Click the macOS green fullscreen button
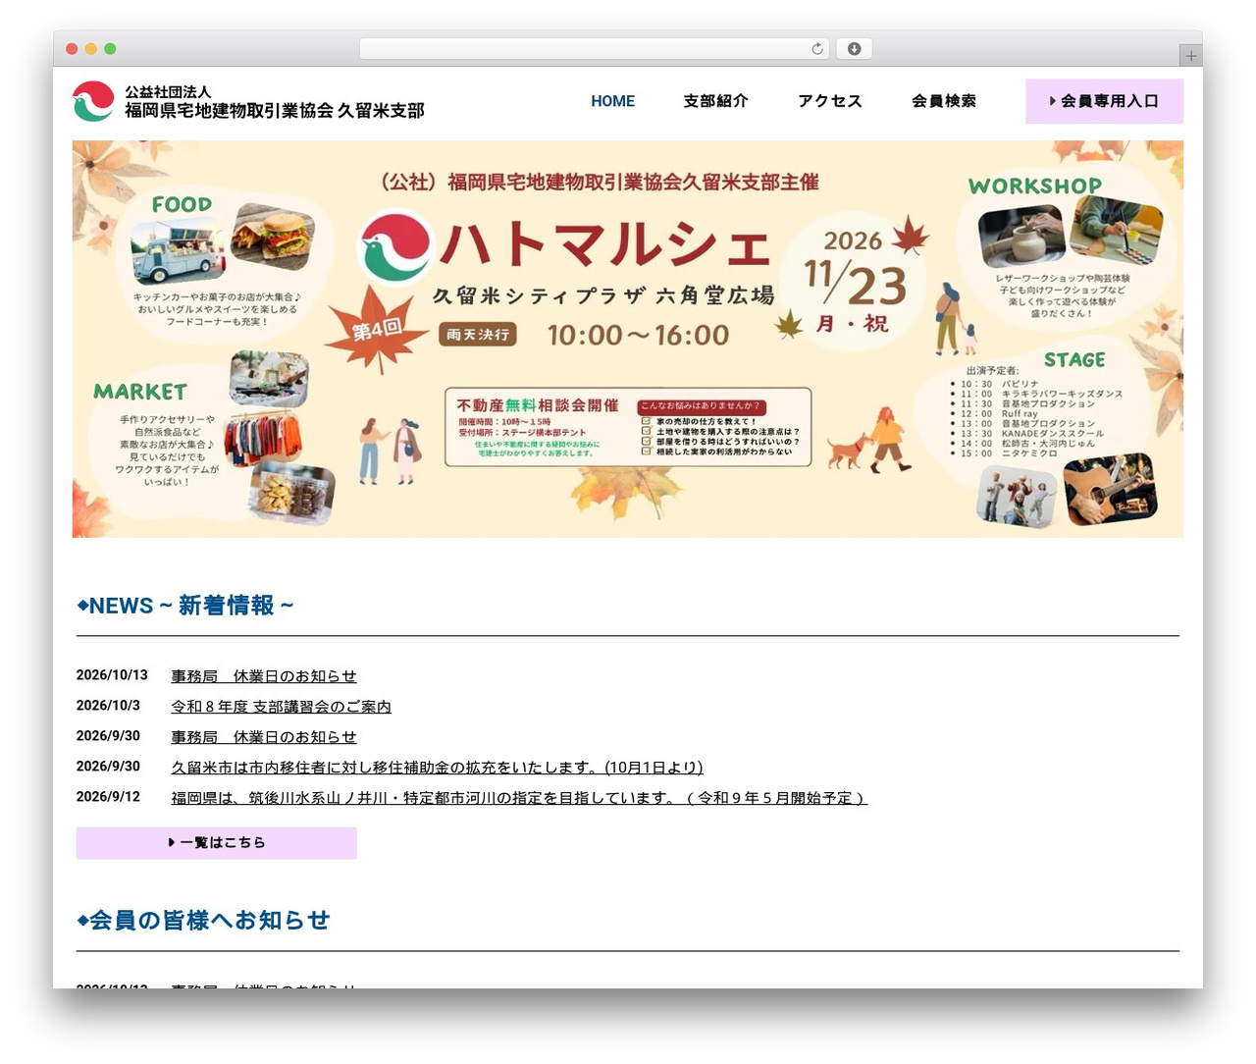Screen dimensions: 1256x1064 pyautogui.click(x=110, y=48)
